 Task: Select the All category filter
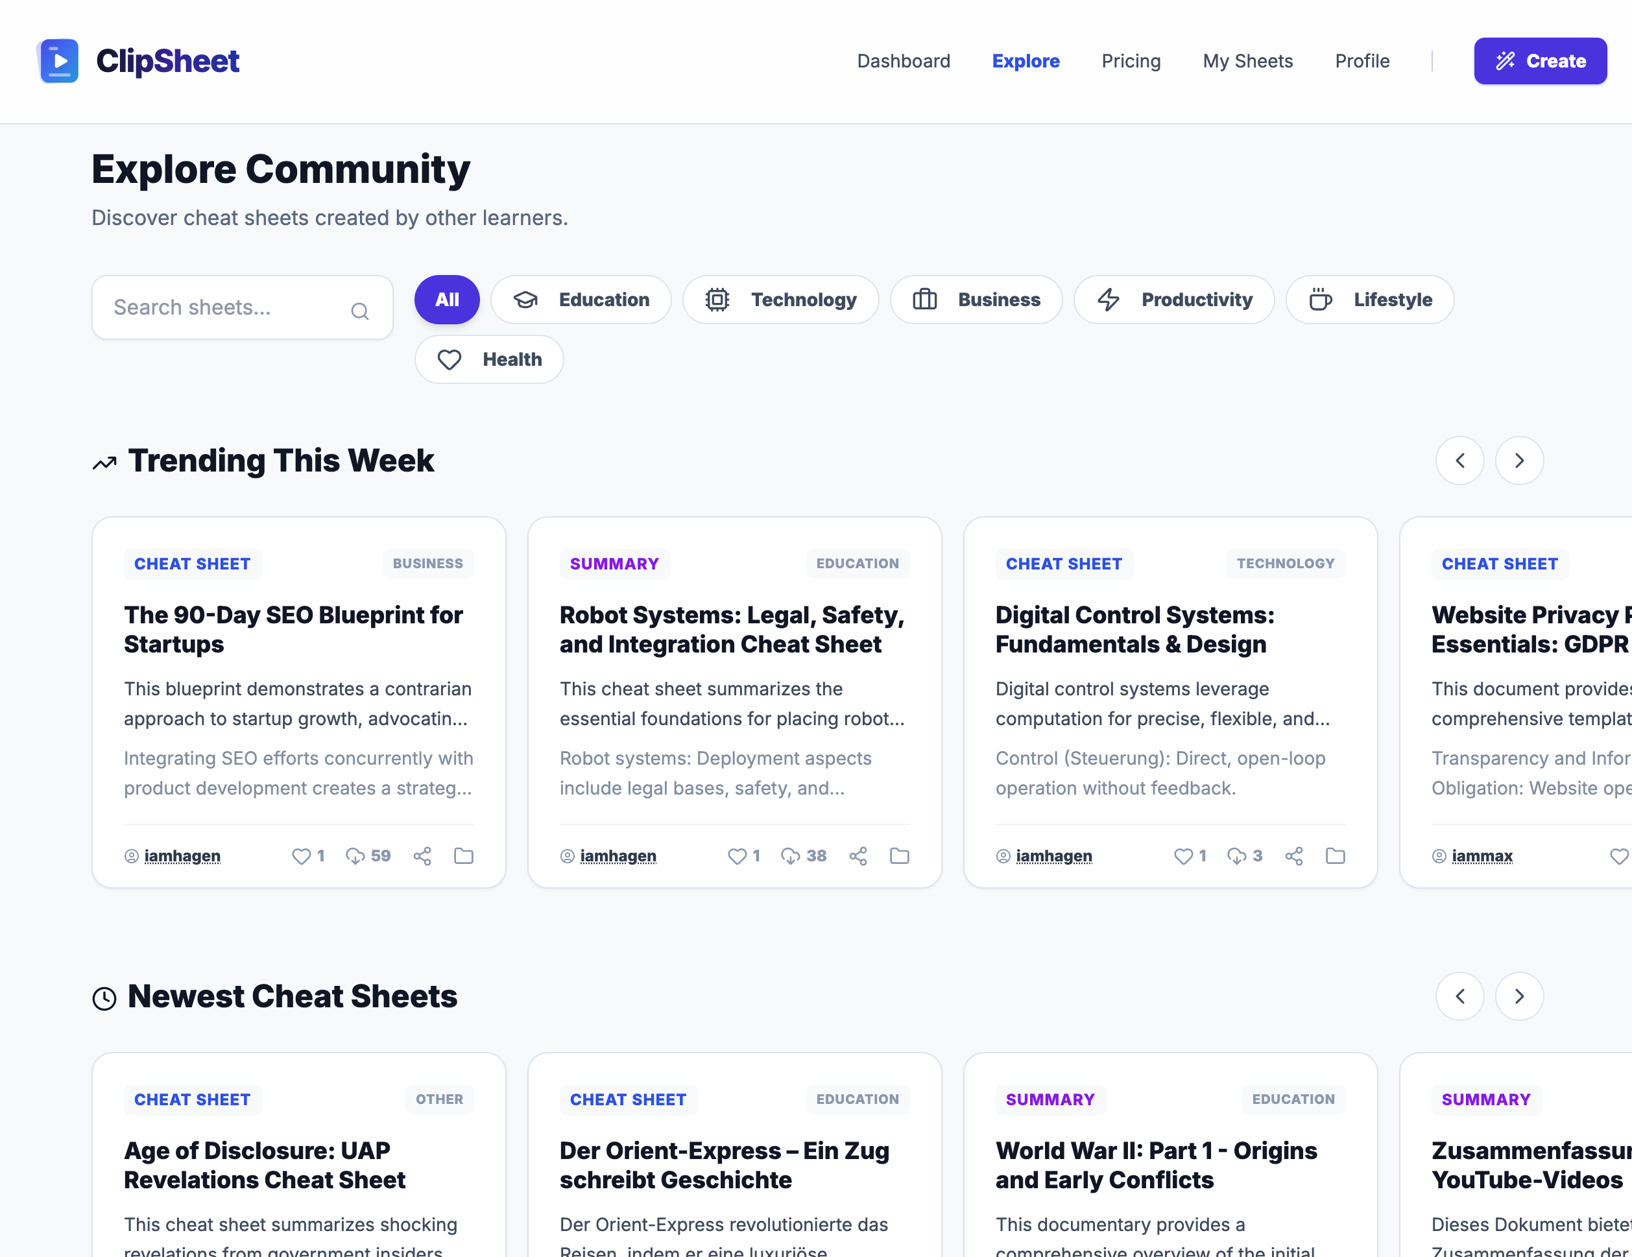coord(447,300)
